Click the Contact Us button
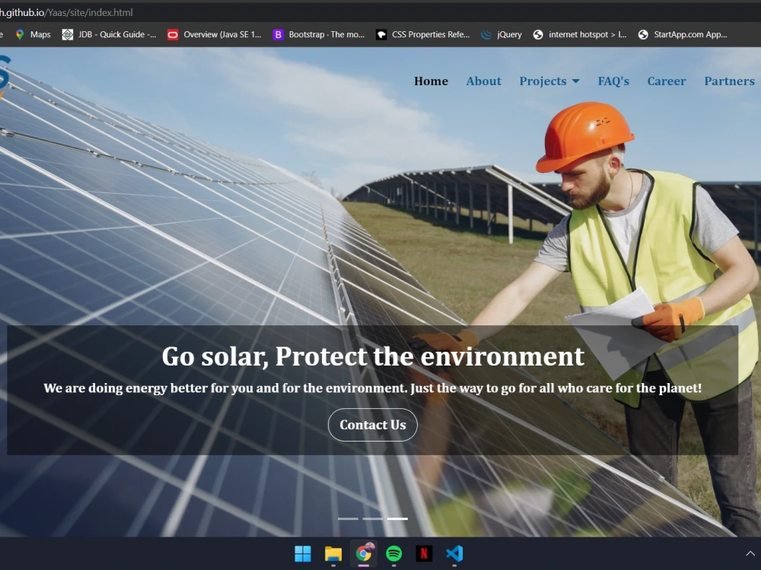 pos(373,425)
